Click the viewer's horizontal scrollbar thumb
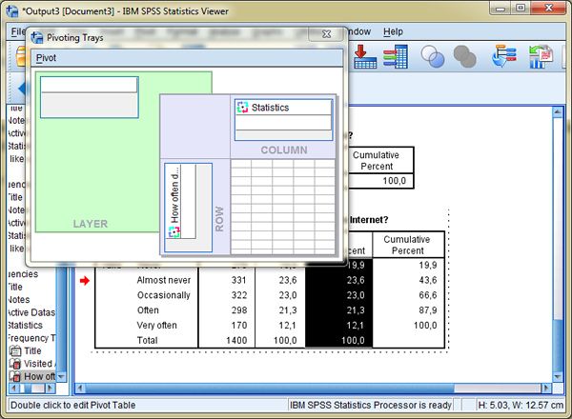572x419 pixels. 270,389
